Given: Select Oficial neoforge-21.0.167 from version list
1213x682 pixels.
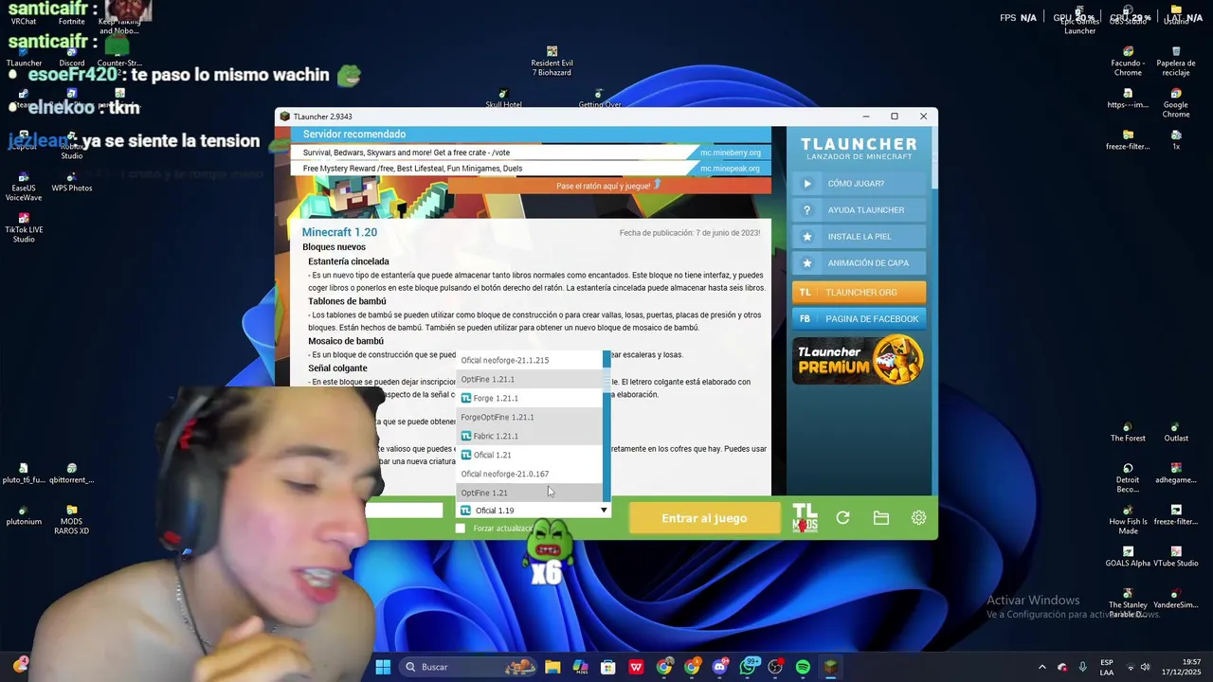Looking at the screenshot, I should [530, 474].
